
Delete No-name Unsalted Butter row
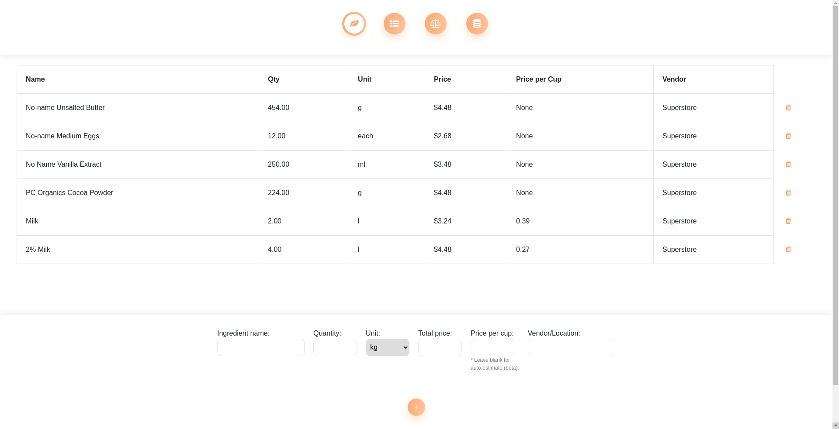(788, 108)
